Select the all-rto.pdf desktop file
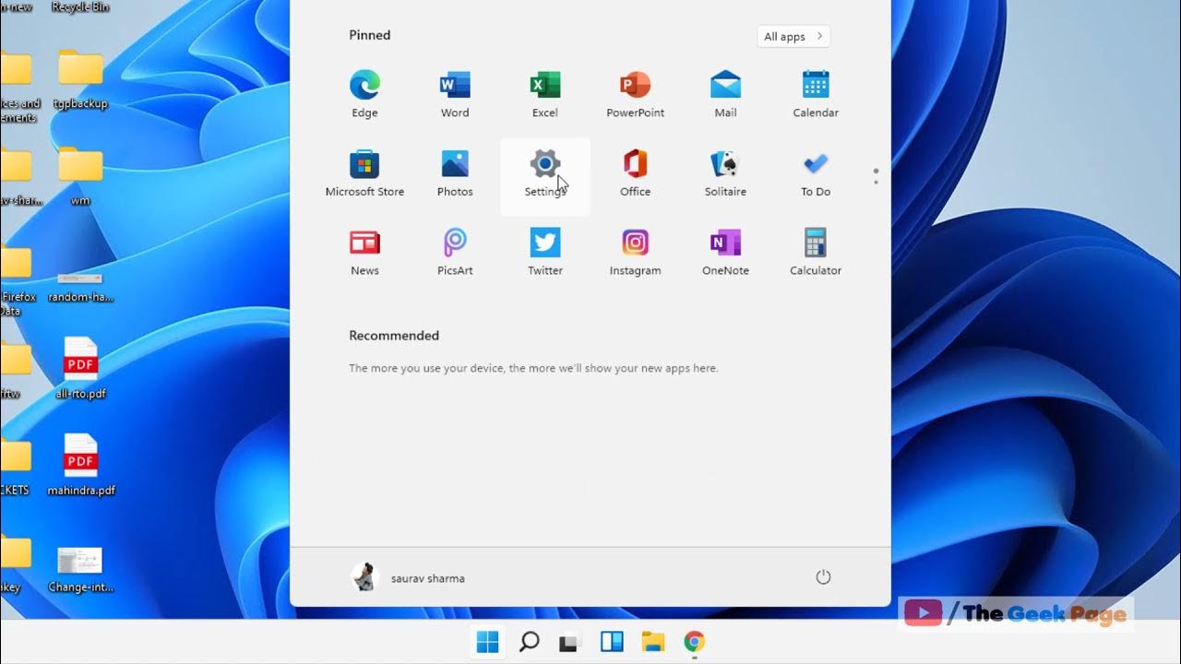The height and width of the screenshot is (664, 1181). pos(80,368)
